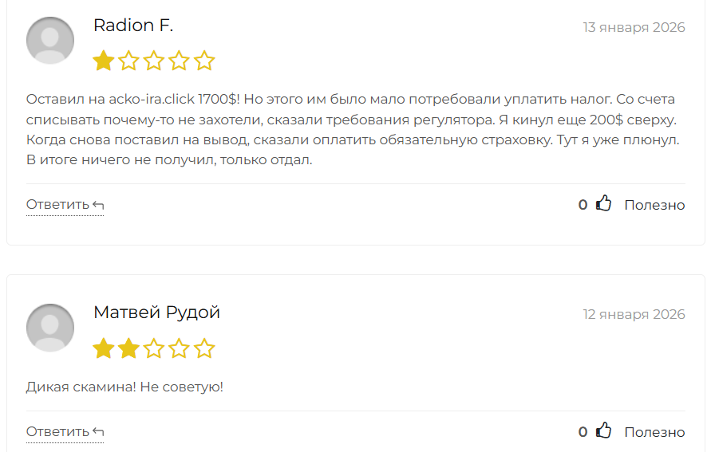
Task: Click Матвей Рудой's avatar icon
Action: pos(50,328)
